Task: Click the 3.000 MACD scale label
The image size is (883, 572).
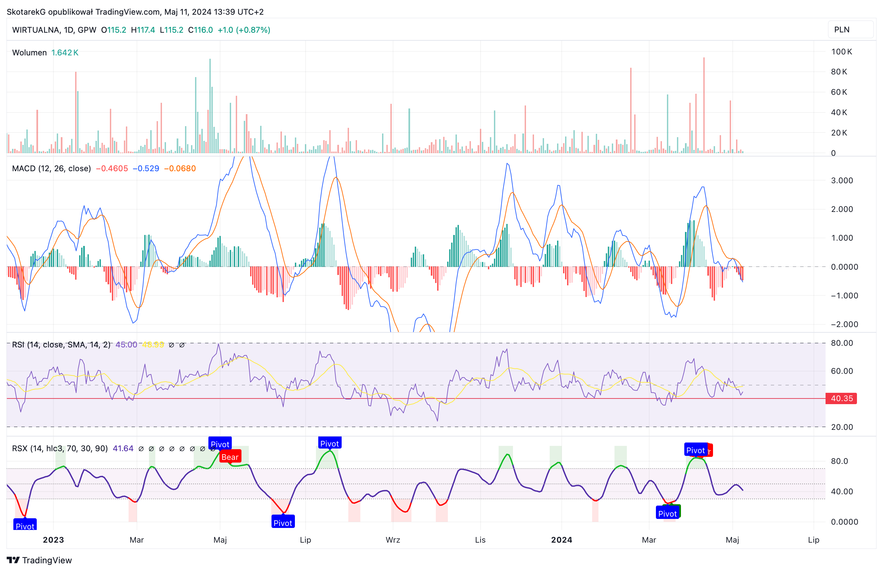Action: [x=842, y=181]
